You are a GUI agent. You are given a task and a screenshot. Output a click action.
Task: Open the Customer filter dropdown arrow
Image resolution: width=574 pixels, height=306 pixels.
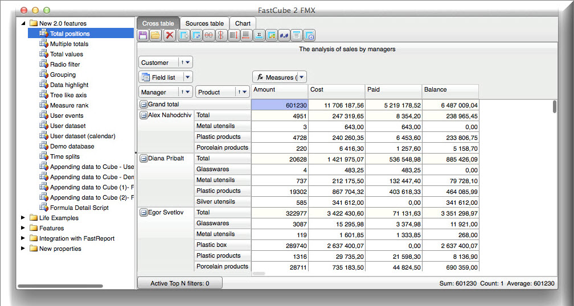188,63
